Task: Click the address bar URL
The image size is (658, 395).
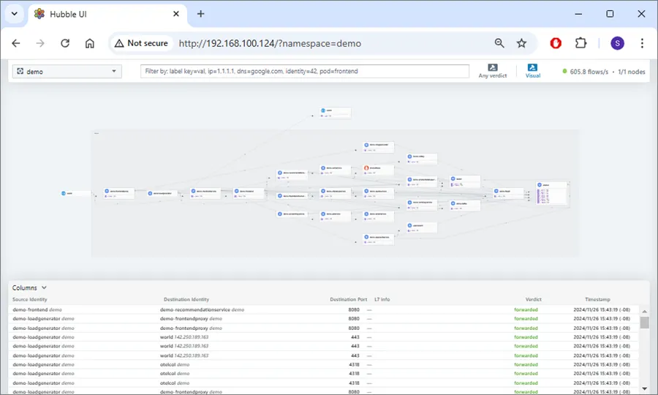Action: [270, 43]
